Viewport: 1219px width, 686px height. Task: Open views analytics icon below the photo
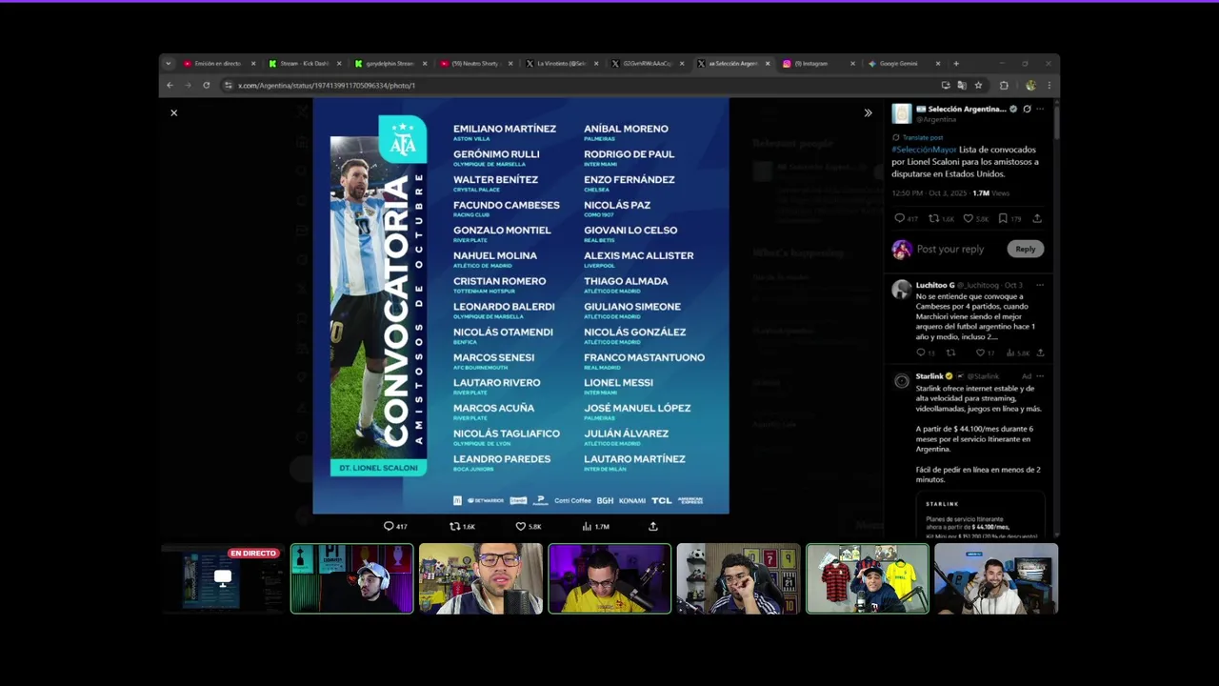point(587,526)
